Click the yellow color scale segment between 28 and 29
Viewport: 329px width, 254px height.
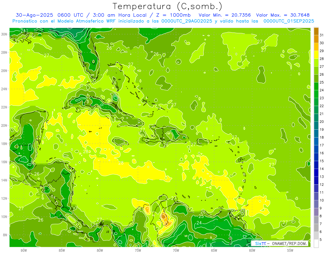pyautogui.click(x=316, y=55)
